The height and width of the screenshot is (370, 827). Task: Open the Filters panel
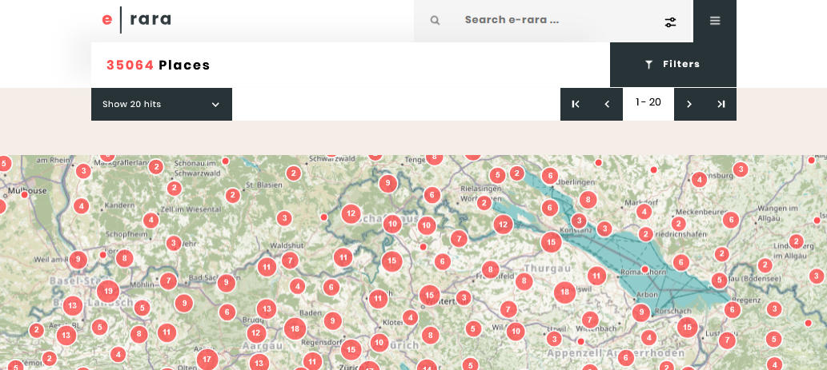click(673, 64)
